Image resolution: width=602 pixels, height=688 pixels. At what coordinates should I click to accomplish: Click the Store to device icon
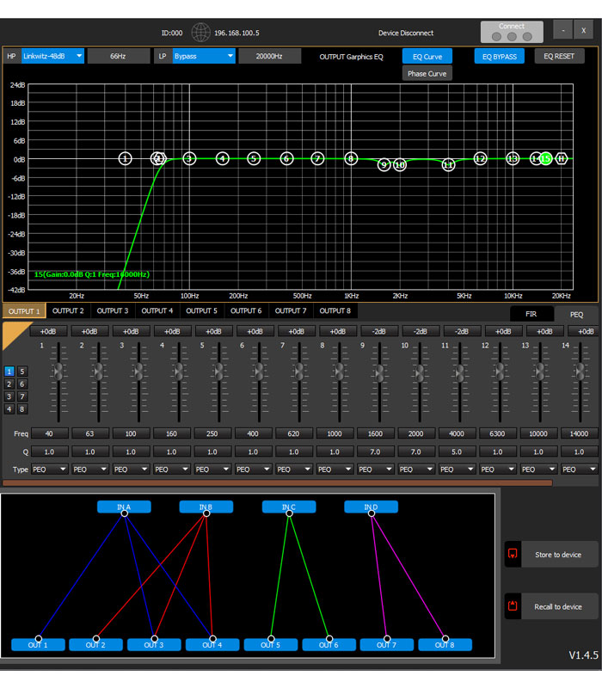(513, 555)
